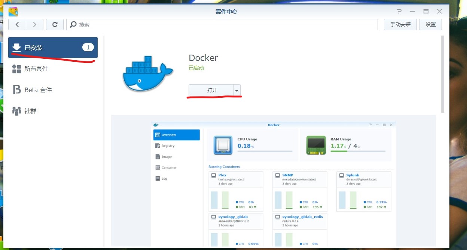This screenshot has height=250, width=467.
Task: Click the SNMP container name in preview
Action: pyautogui.click(x=288, y=175)
